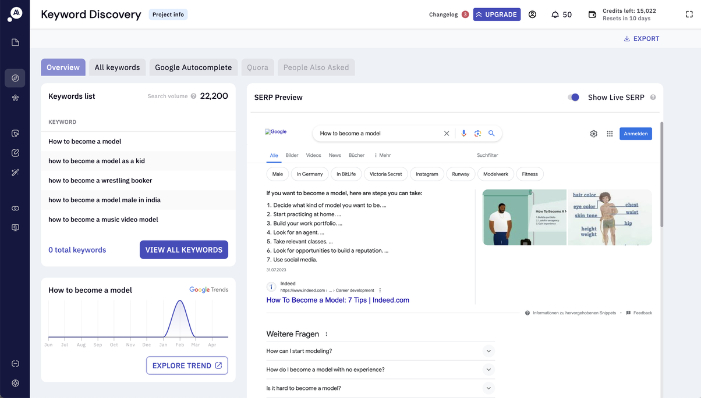701x398 pixels.
Task: Click the clustering icon in the sidebar
Action: pyautogui.click(x=15, y=98)
